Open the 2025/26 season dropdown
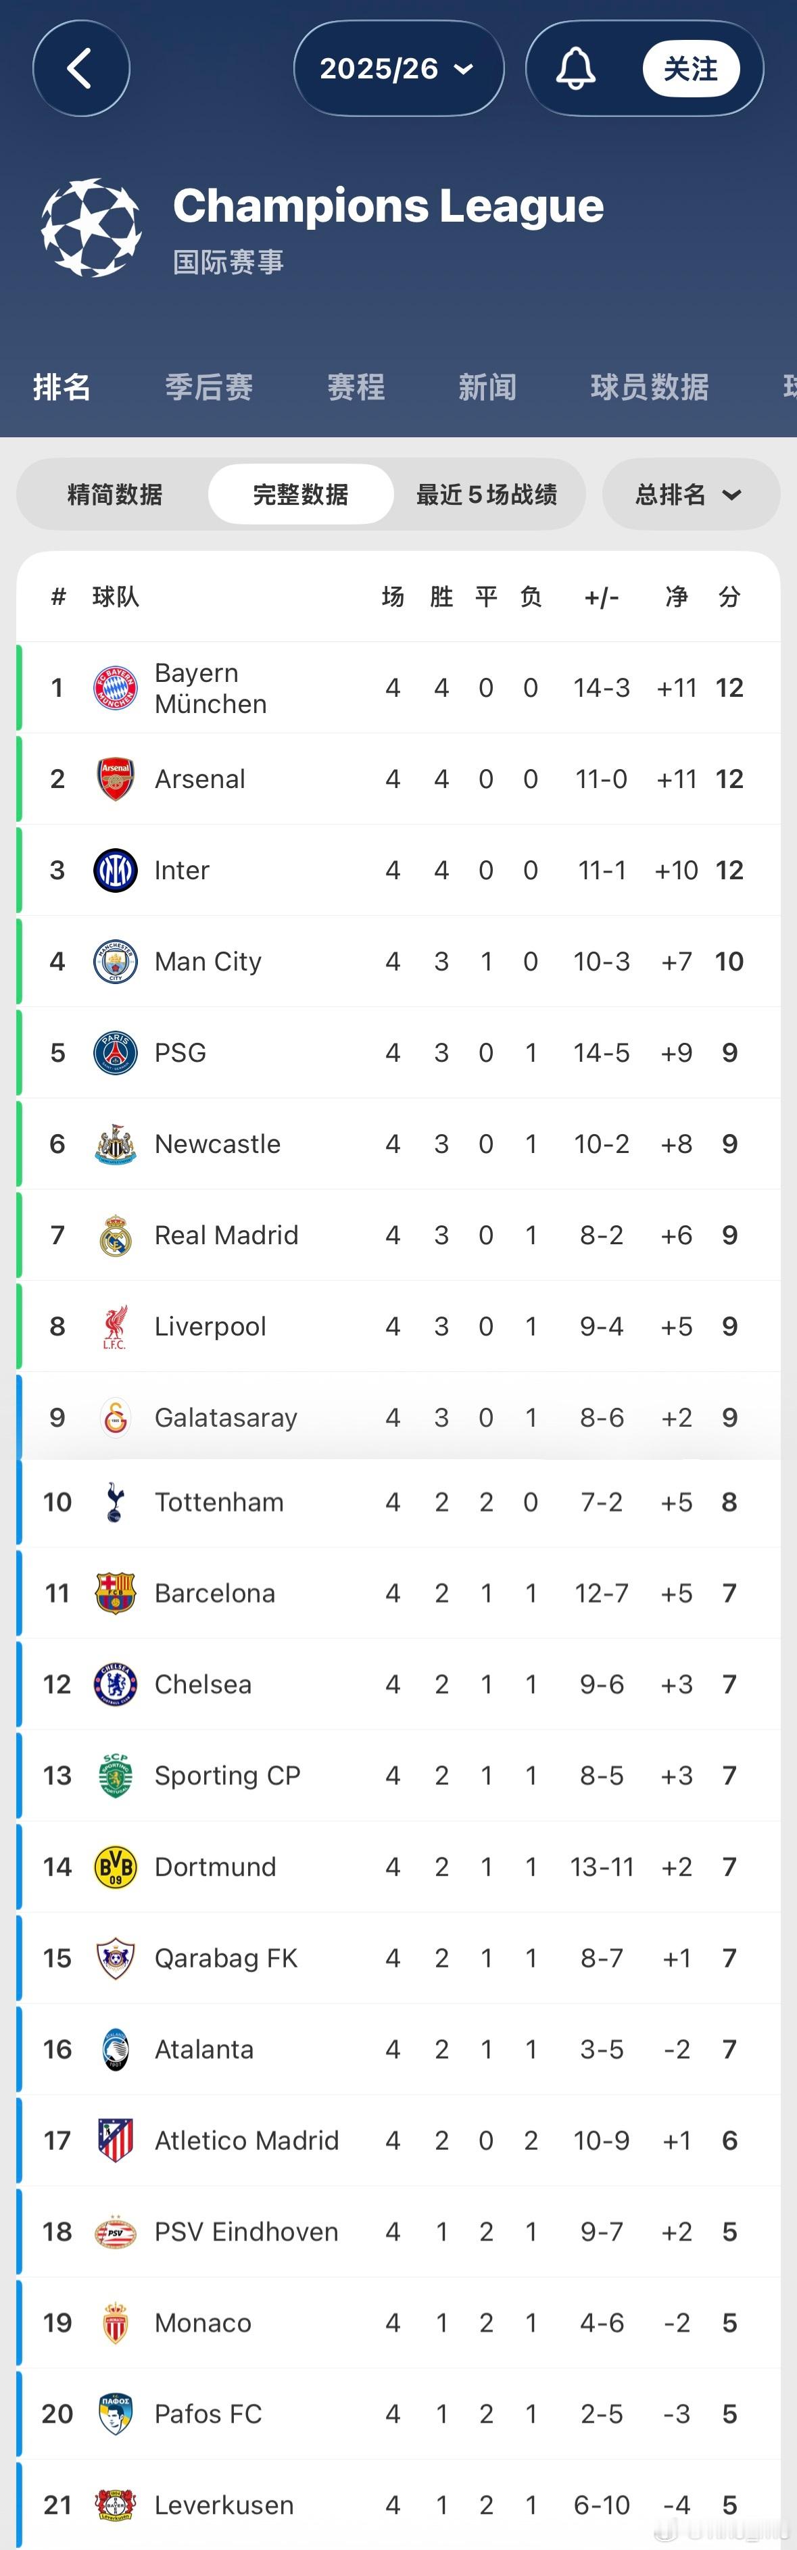The image size is (797, 2550). tap(398, 68)
